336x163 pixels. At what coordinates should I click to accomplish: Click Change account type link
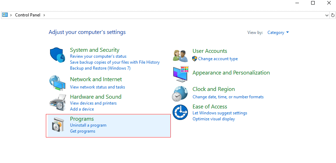pos(218,59)
